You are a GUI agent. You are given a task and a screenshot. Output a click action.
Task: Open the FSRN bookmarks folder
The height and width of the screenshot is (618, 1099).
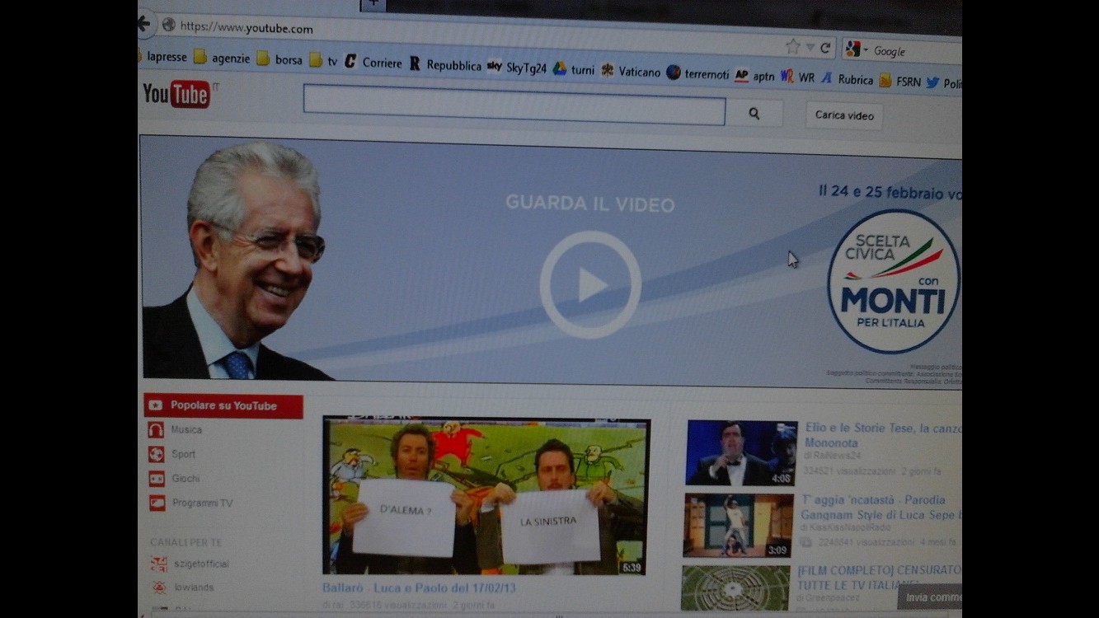[x=900, y=81]
